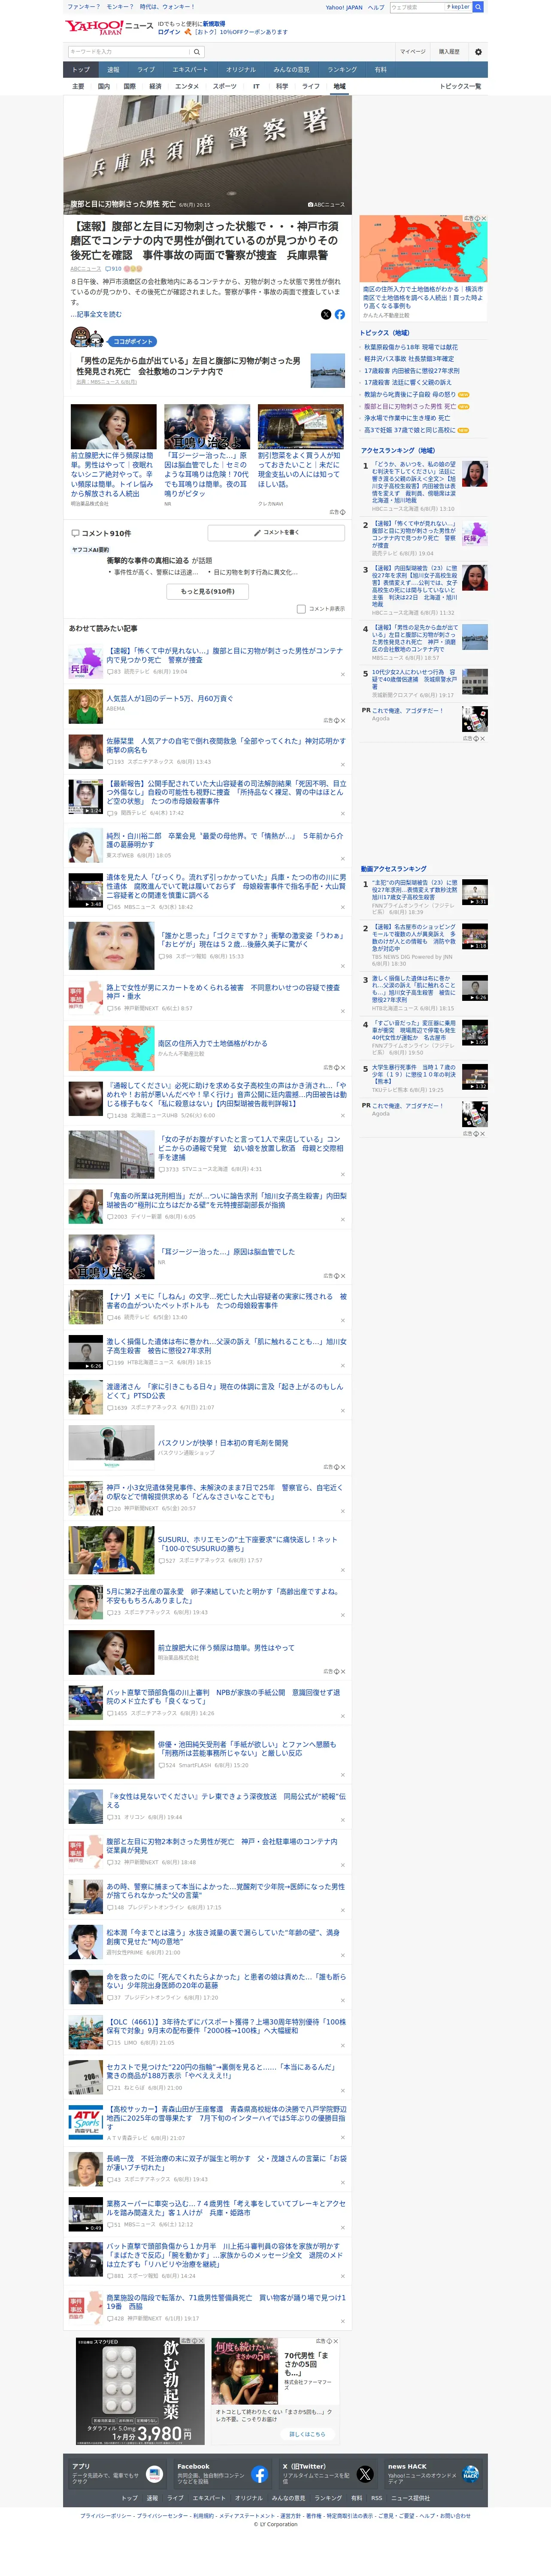The height and width of the screenshot is (2576, 551).
Task: Close the バスクリンが快挙 ad
Action: click(342, 1467)
